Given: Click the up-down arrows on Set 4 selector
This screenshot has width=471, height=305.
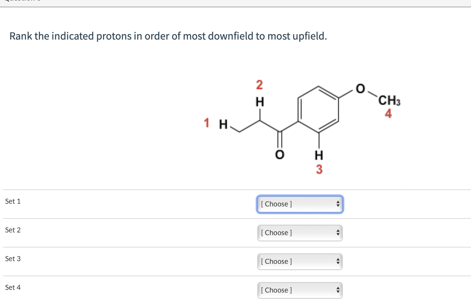Looking at the screenshot, I should 338,290.
